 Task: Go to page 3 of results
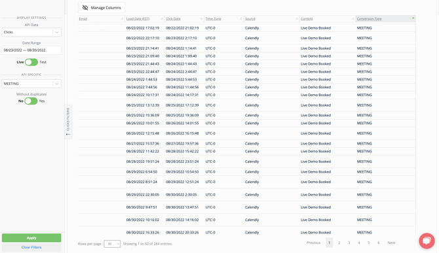(349, 243)
